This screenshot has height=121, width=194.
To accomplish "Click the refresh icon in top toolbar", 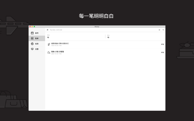I will pyautogui.click(x=159, y=30).
